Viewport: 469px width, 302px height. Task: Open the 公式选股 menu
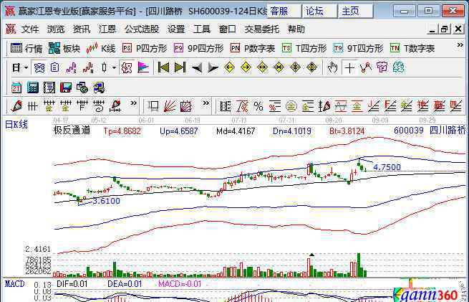tap(142, 29)
